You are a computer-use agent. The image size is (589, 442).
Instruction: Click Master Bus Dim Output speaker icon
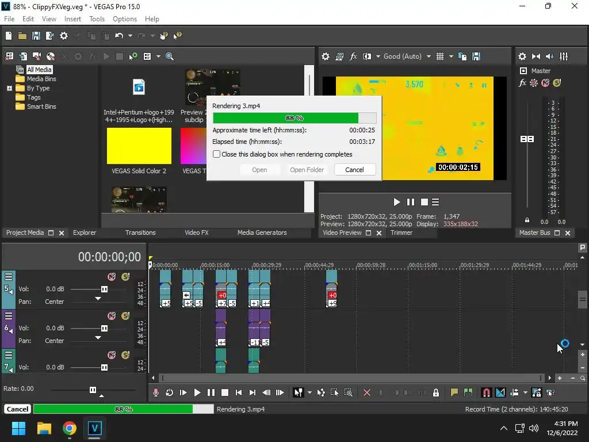click(549, 56)
